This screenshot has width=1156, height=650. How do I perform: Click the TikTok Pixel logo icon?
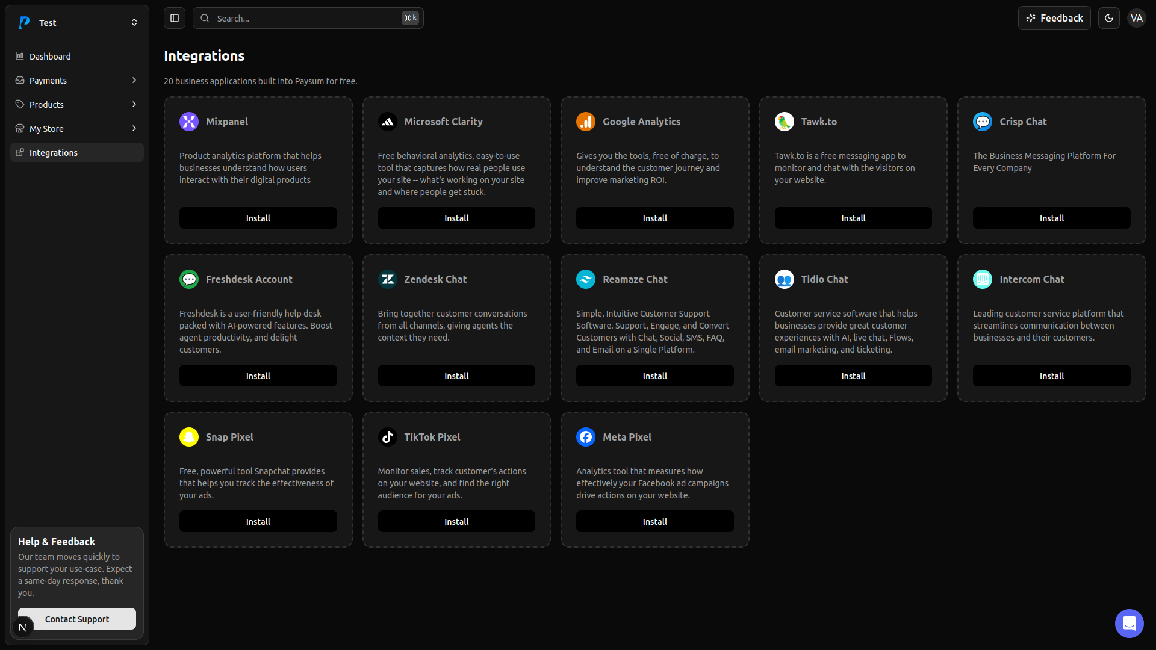(x=387, y=437)
